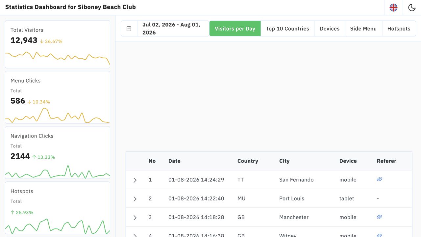The image size is (421, 237).
Task: Click the 10.34% decrease indicator
Action: tap(38, 102)
